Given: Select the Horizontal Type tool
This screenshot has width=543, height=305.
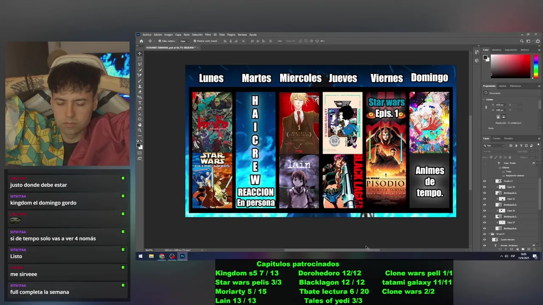Looking at the screenshot, I should pyautogui.click(x=140, y=102).
